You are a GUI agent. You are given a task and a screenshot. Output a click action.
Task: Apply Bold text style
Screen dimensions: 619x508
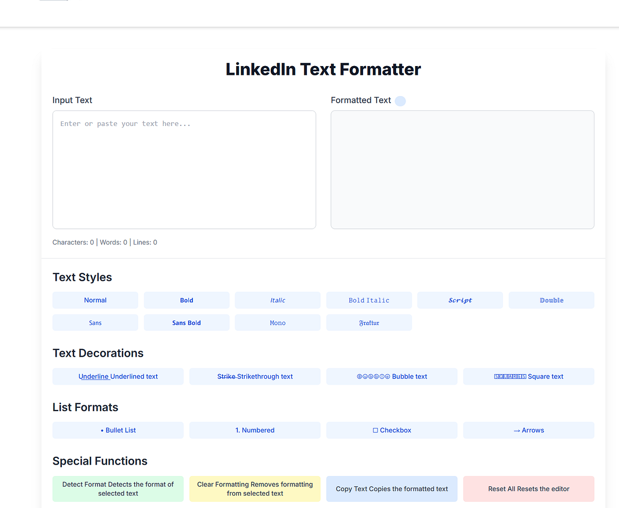(186, 300)
